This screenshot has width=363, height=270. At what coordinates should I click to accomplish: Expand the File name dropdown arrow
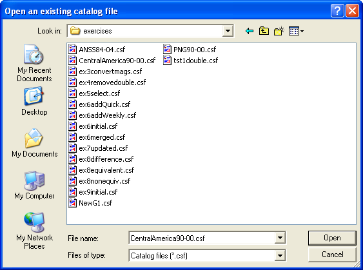[280, 238]
